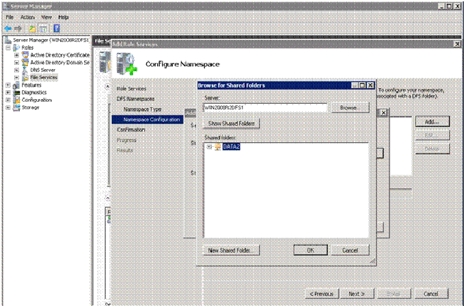
Task: Click the Add button in the wizard
Action: click(433, 122)
